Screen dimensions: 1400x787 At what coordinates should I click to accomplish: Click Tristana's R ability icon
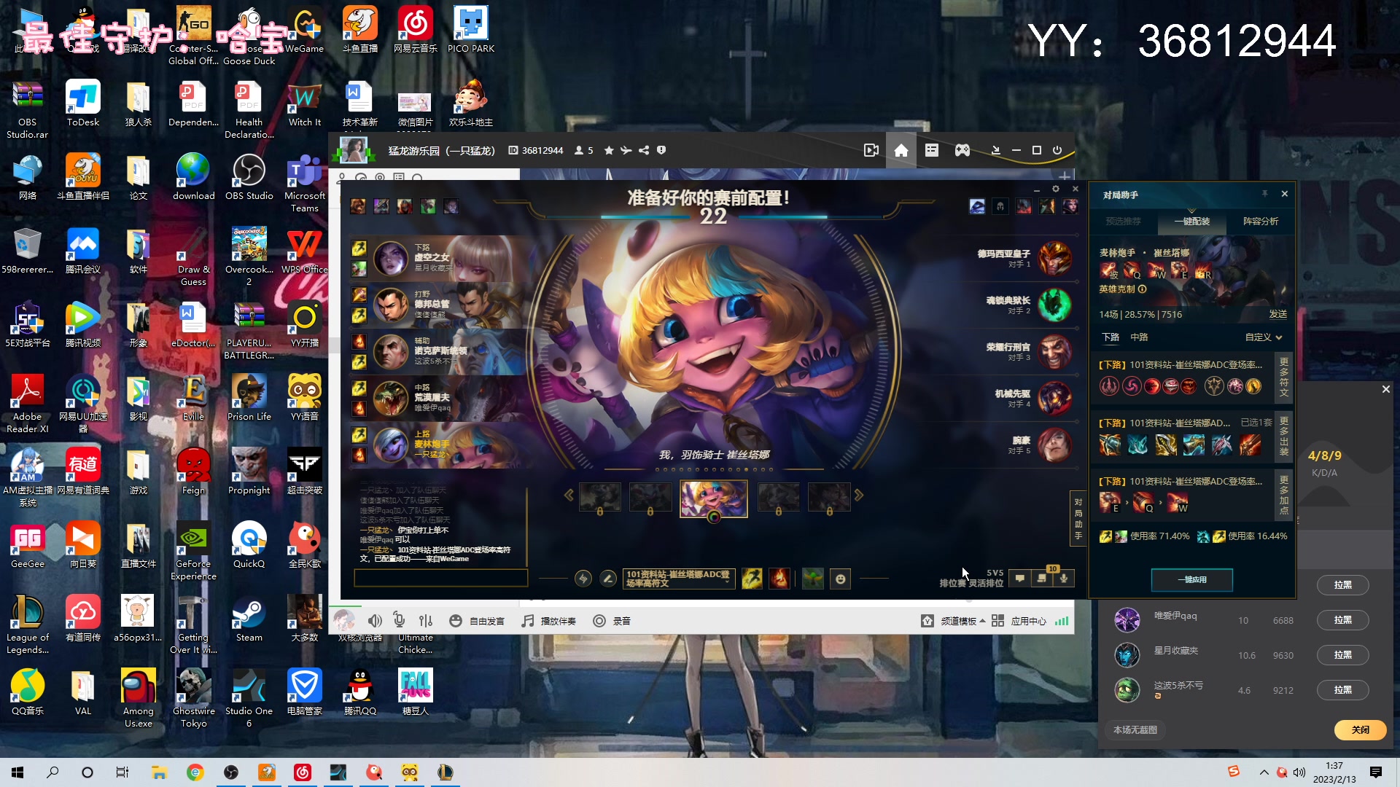click(1203, 271)
